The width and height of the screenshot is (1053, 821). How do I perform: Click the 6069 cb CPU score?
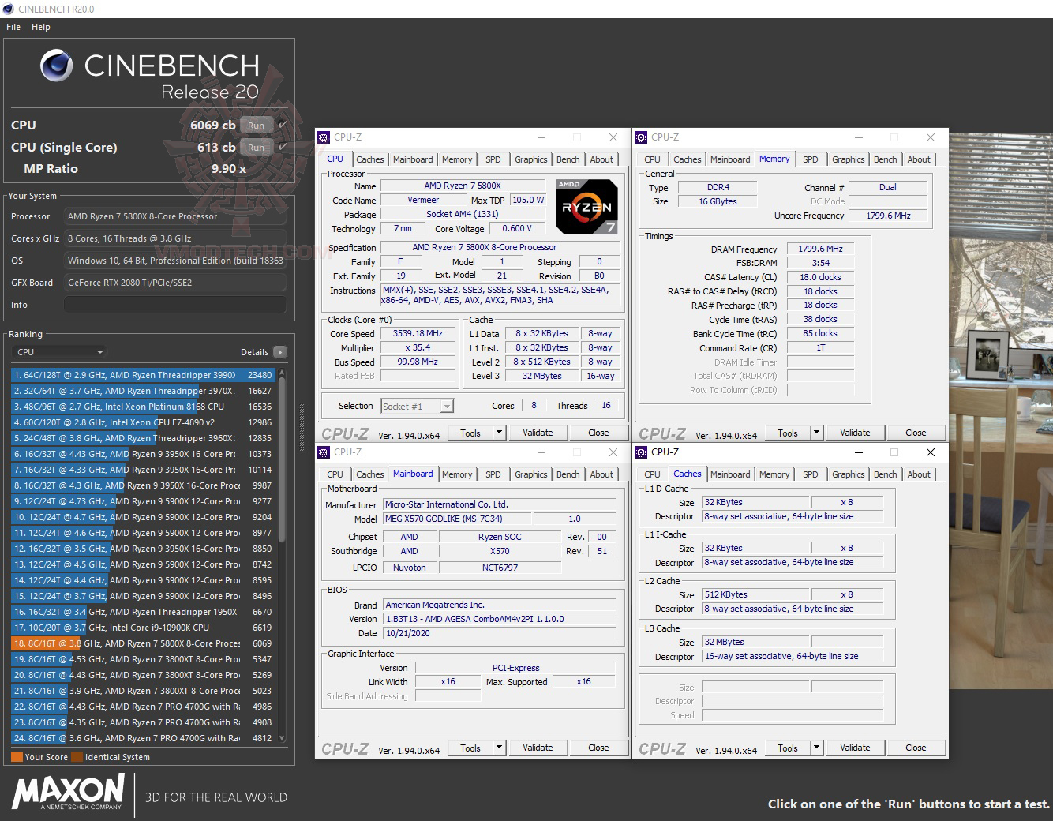[x=212, y=125]
